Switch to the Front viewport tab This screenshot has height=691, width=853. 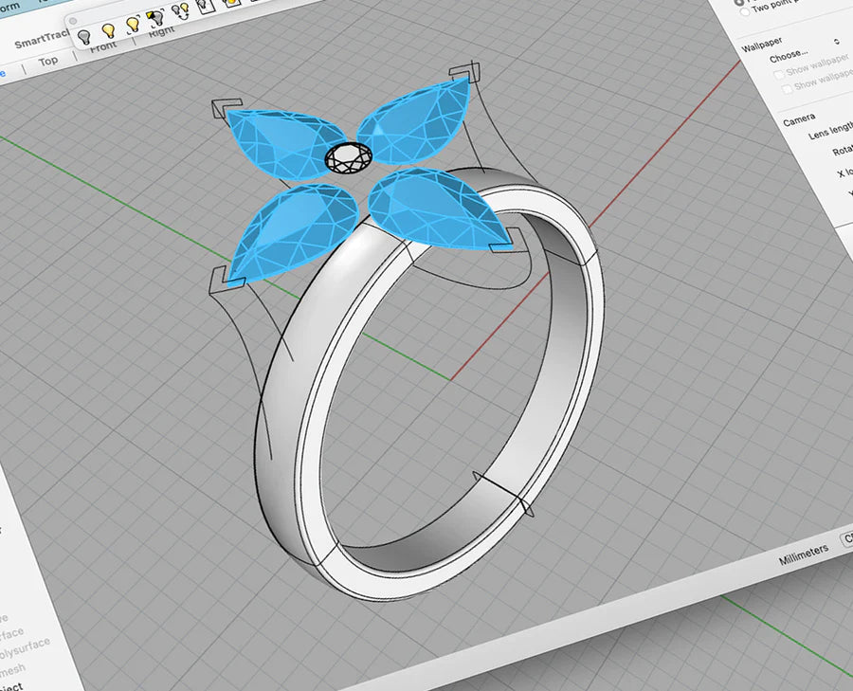coord(102,45)
